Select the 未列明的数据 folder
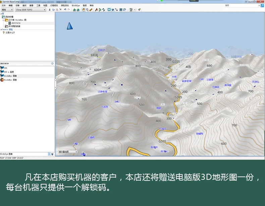This screenshot has height=206, width=265. (13, 27)
